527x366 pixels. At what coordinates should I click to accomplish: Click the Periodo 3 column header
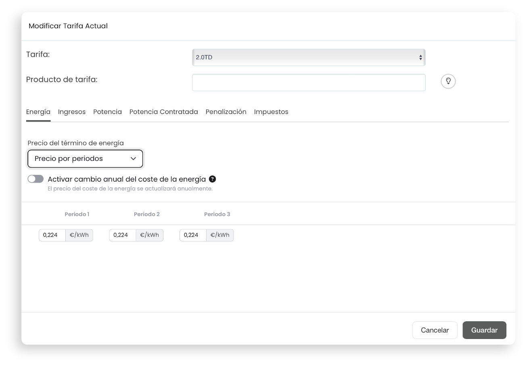pyautogui.click(x=217, y=214)
